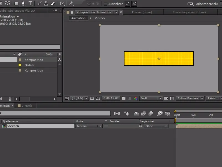222x167 pixels.
Task: Select the Rectangle shape tool
Action: (x=16, y=4)
